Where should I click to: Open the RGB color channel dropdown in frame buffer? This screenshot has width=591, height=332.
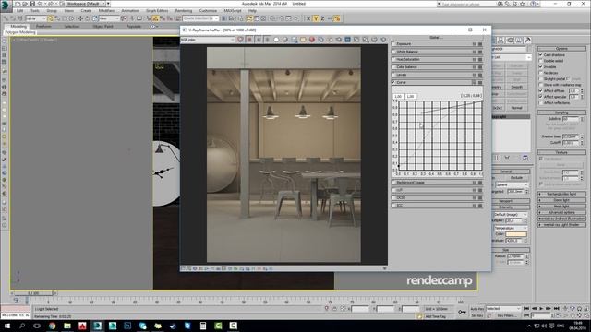[208, 40]
